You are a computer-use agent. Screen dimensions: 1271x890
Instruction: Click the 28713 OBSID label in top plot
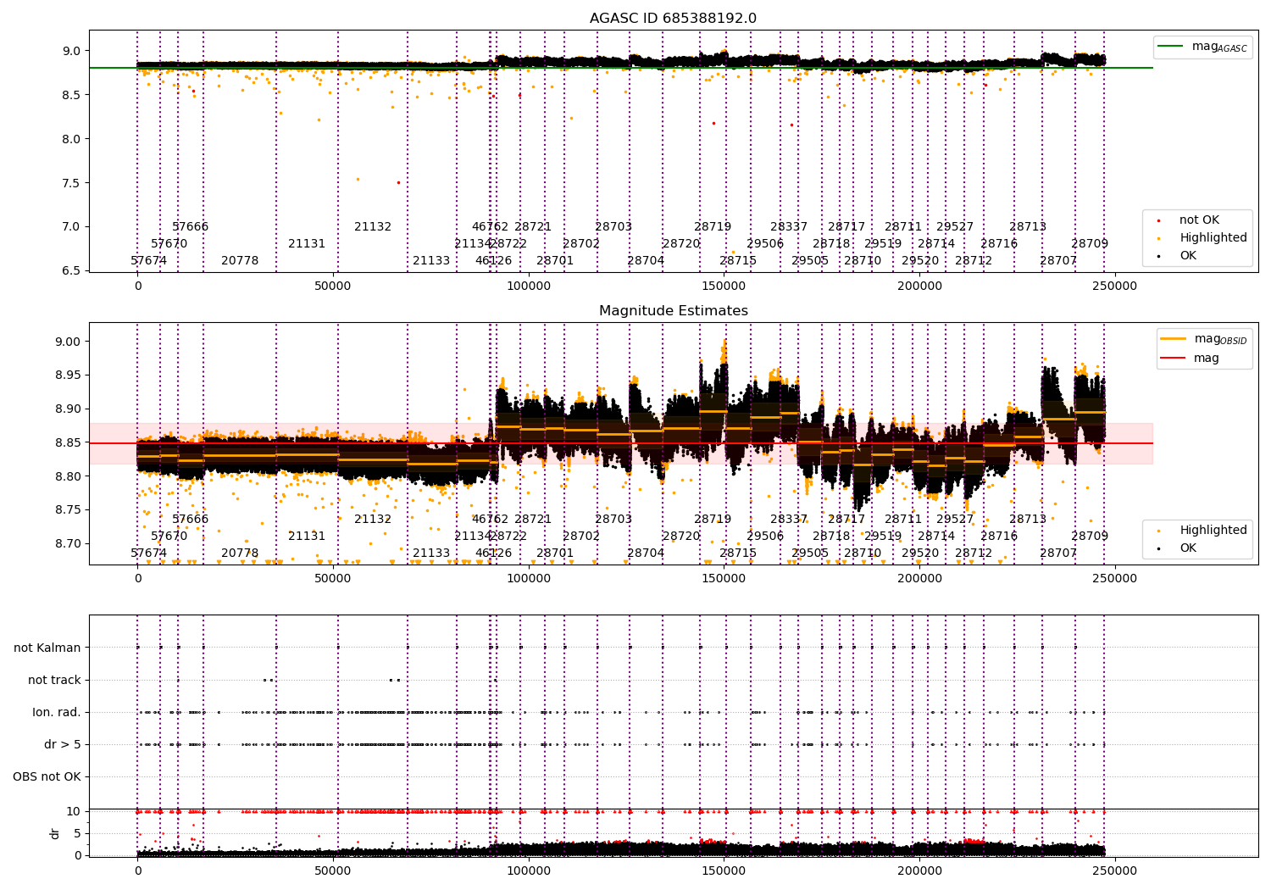point(1028,227)
